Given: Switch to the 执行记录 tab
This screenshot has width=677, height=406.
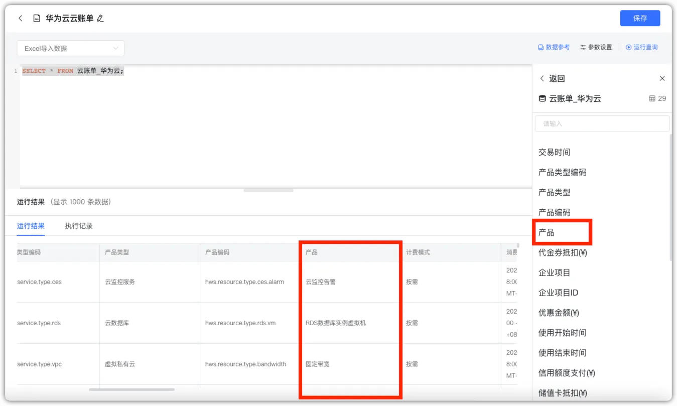Looking at the screenshot, I should click(x=79, y=226).
